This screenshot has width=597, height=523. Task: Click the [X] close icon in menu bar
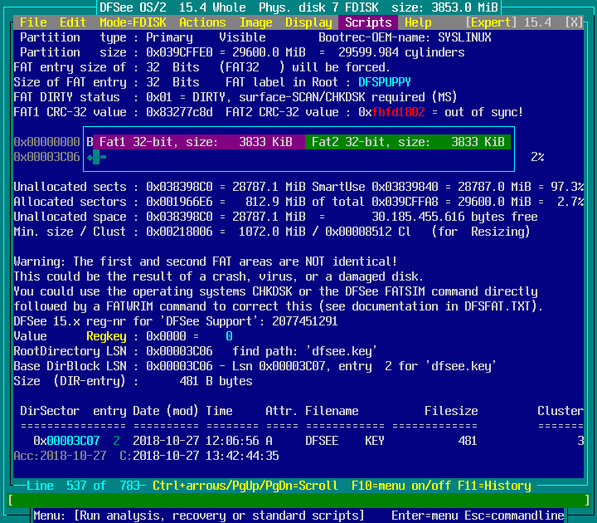(x=573, y=22)
